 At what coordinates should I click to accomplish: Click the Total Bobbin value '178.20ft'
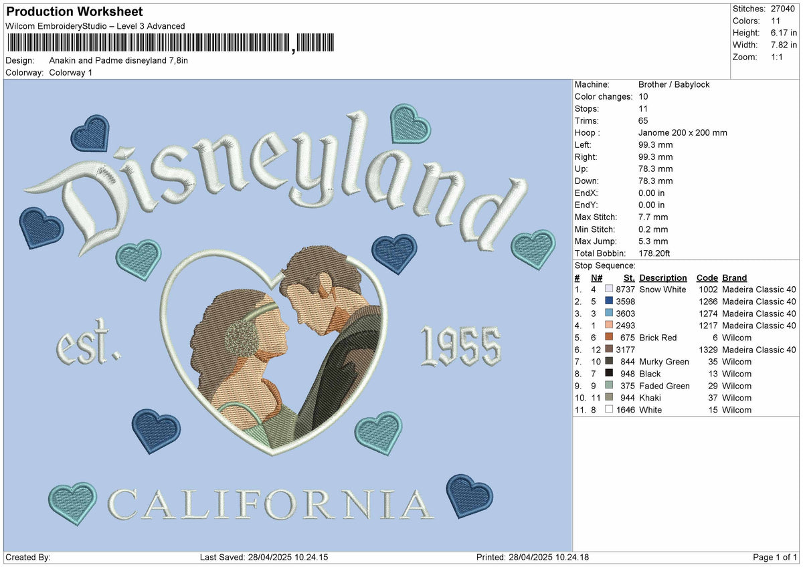(654, 253)
